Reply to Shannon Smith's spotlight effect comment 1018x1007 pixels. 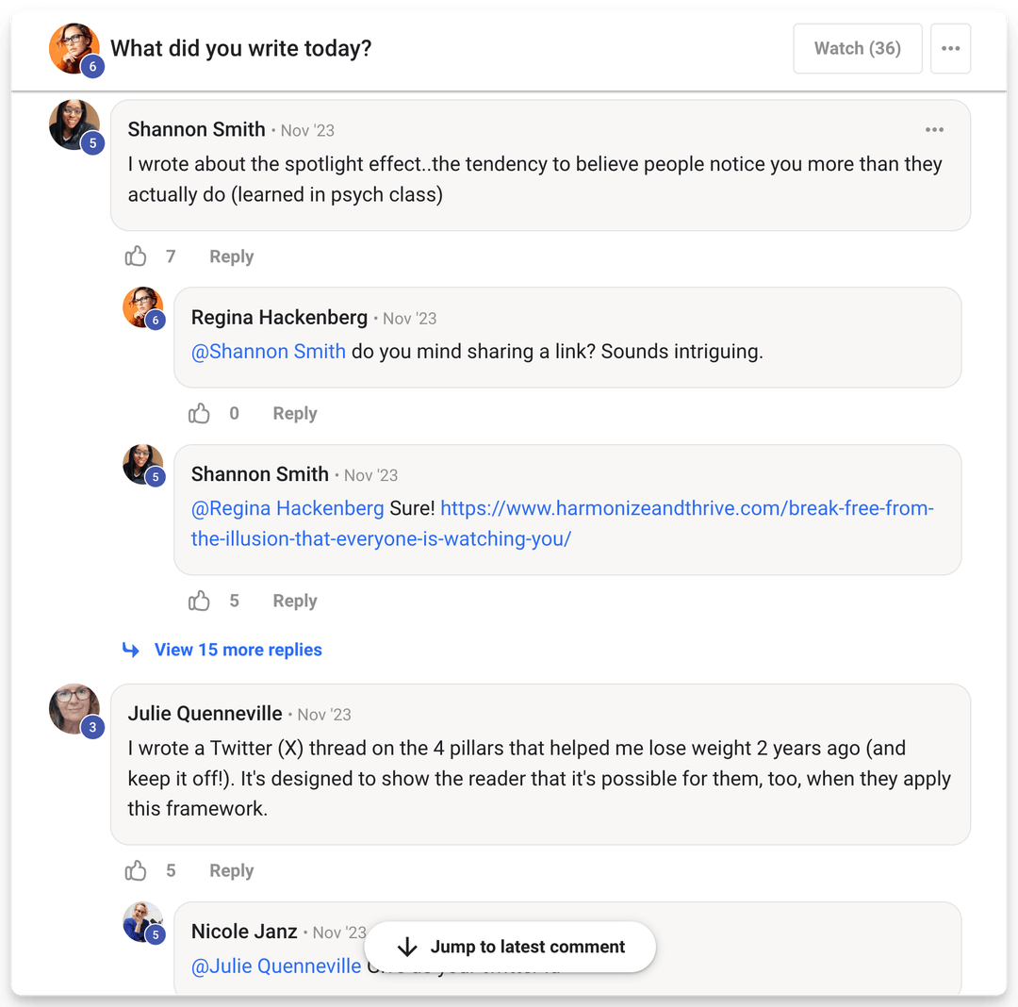[231, 256]
